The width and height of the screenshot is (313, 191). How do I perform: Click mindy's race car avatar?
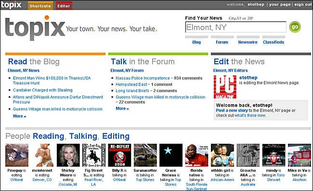[274, 155]
